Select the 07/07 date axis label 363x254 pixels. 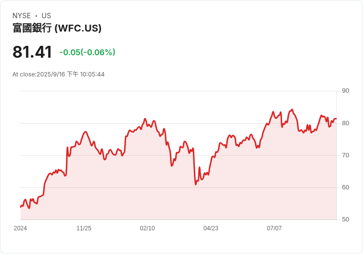[274, 228]
